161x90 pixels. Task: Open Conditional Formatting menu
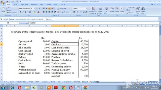[x=93, y=10]
